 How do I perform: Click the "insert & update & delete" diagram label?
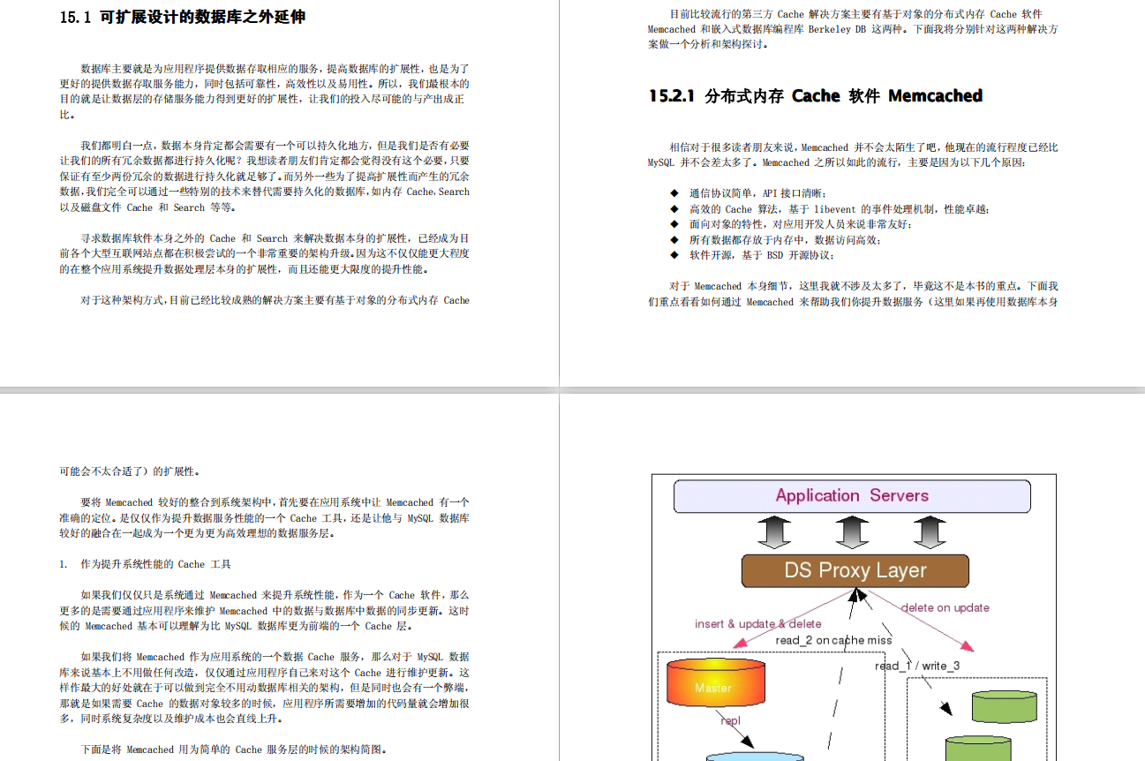coord(758,623)
